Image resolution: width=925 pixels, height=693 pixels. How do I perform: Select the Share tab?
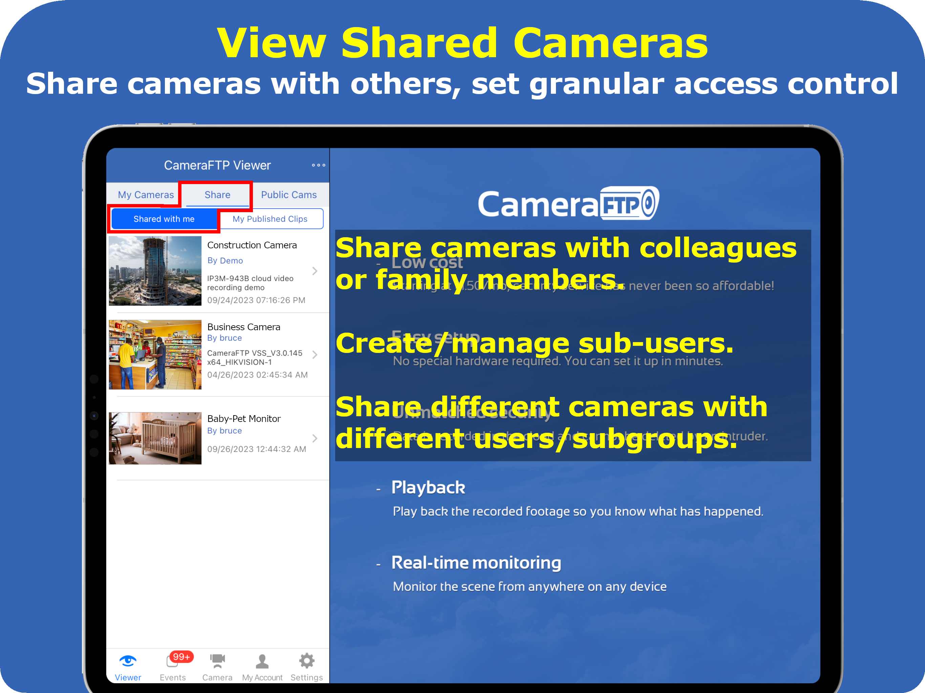pos(217,195)
